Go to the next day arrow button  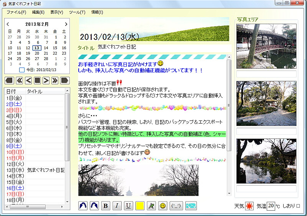coord(46,81)
